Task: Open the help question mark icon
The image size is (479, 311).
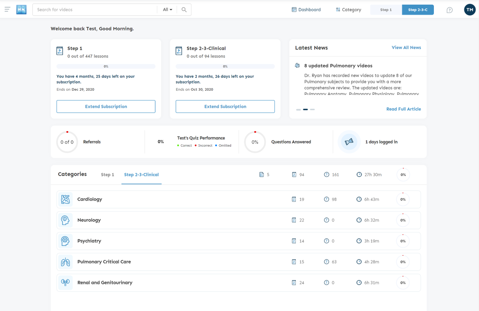Action: (449, 10)
